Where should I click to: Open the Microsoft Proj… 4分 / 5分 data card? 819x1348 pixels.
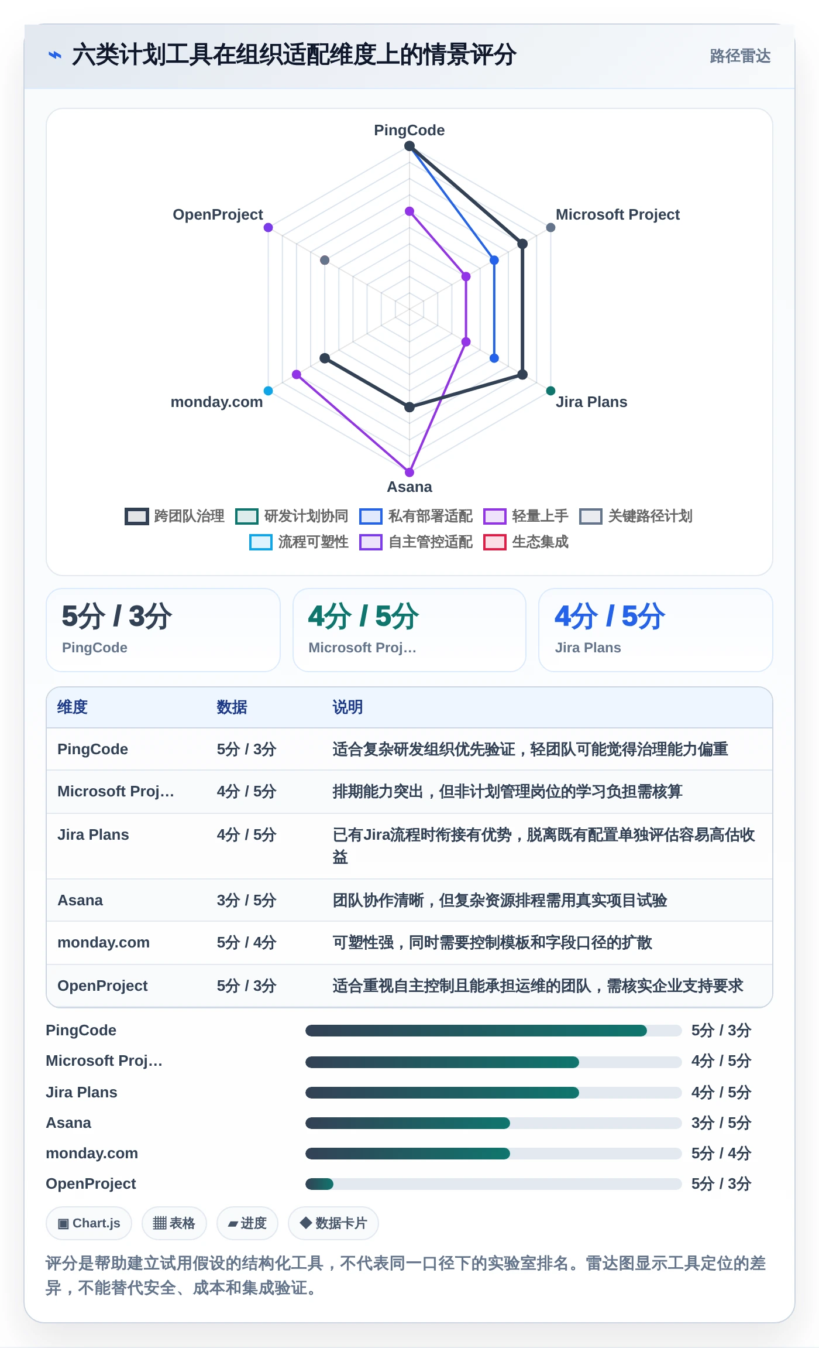pyautogui.click(x=409, y=630)
